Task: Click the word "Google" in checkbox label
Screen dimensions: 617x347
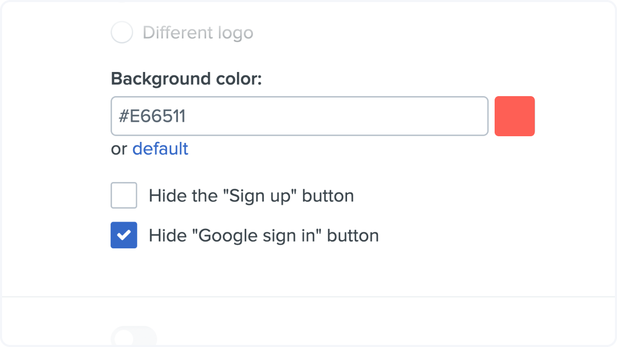Action: click(x=227, y=236)
